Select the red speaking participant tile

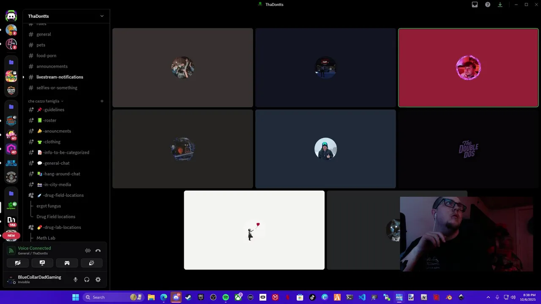point(468,68)
